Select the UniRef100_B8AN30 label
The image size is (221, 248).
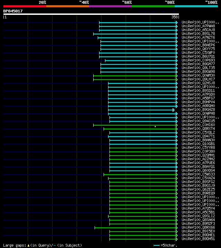point(198,140)
